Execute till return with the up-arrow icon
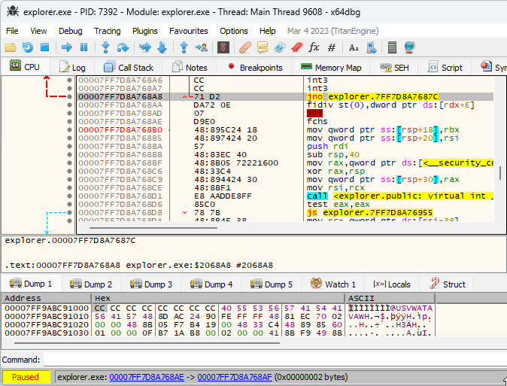The image size is (507, 386). [184, 47]
